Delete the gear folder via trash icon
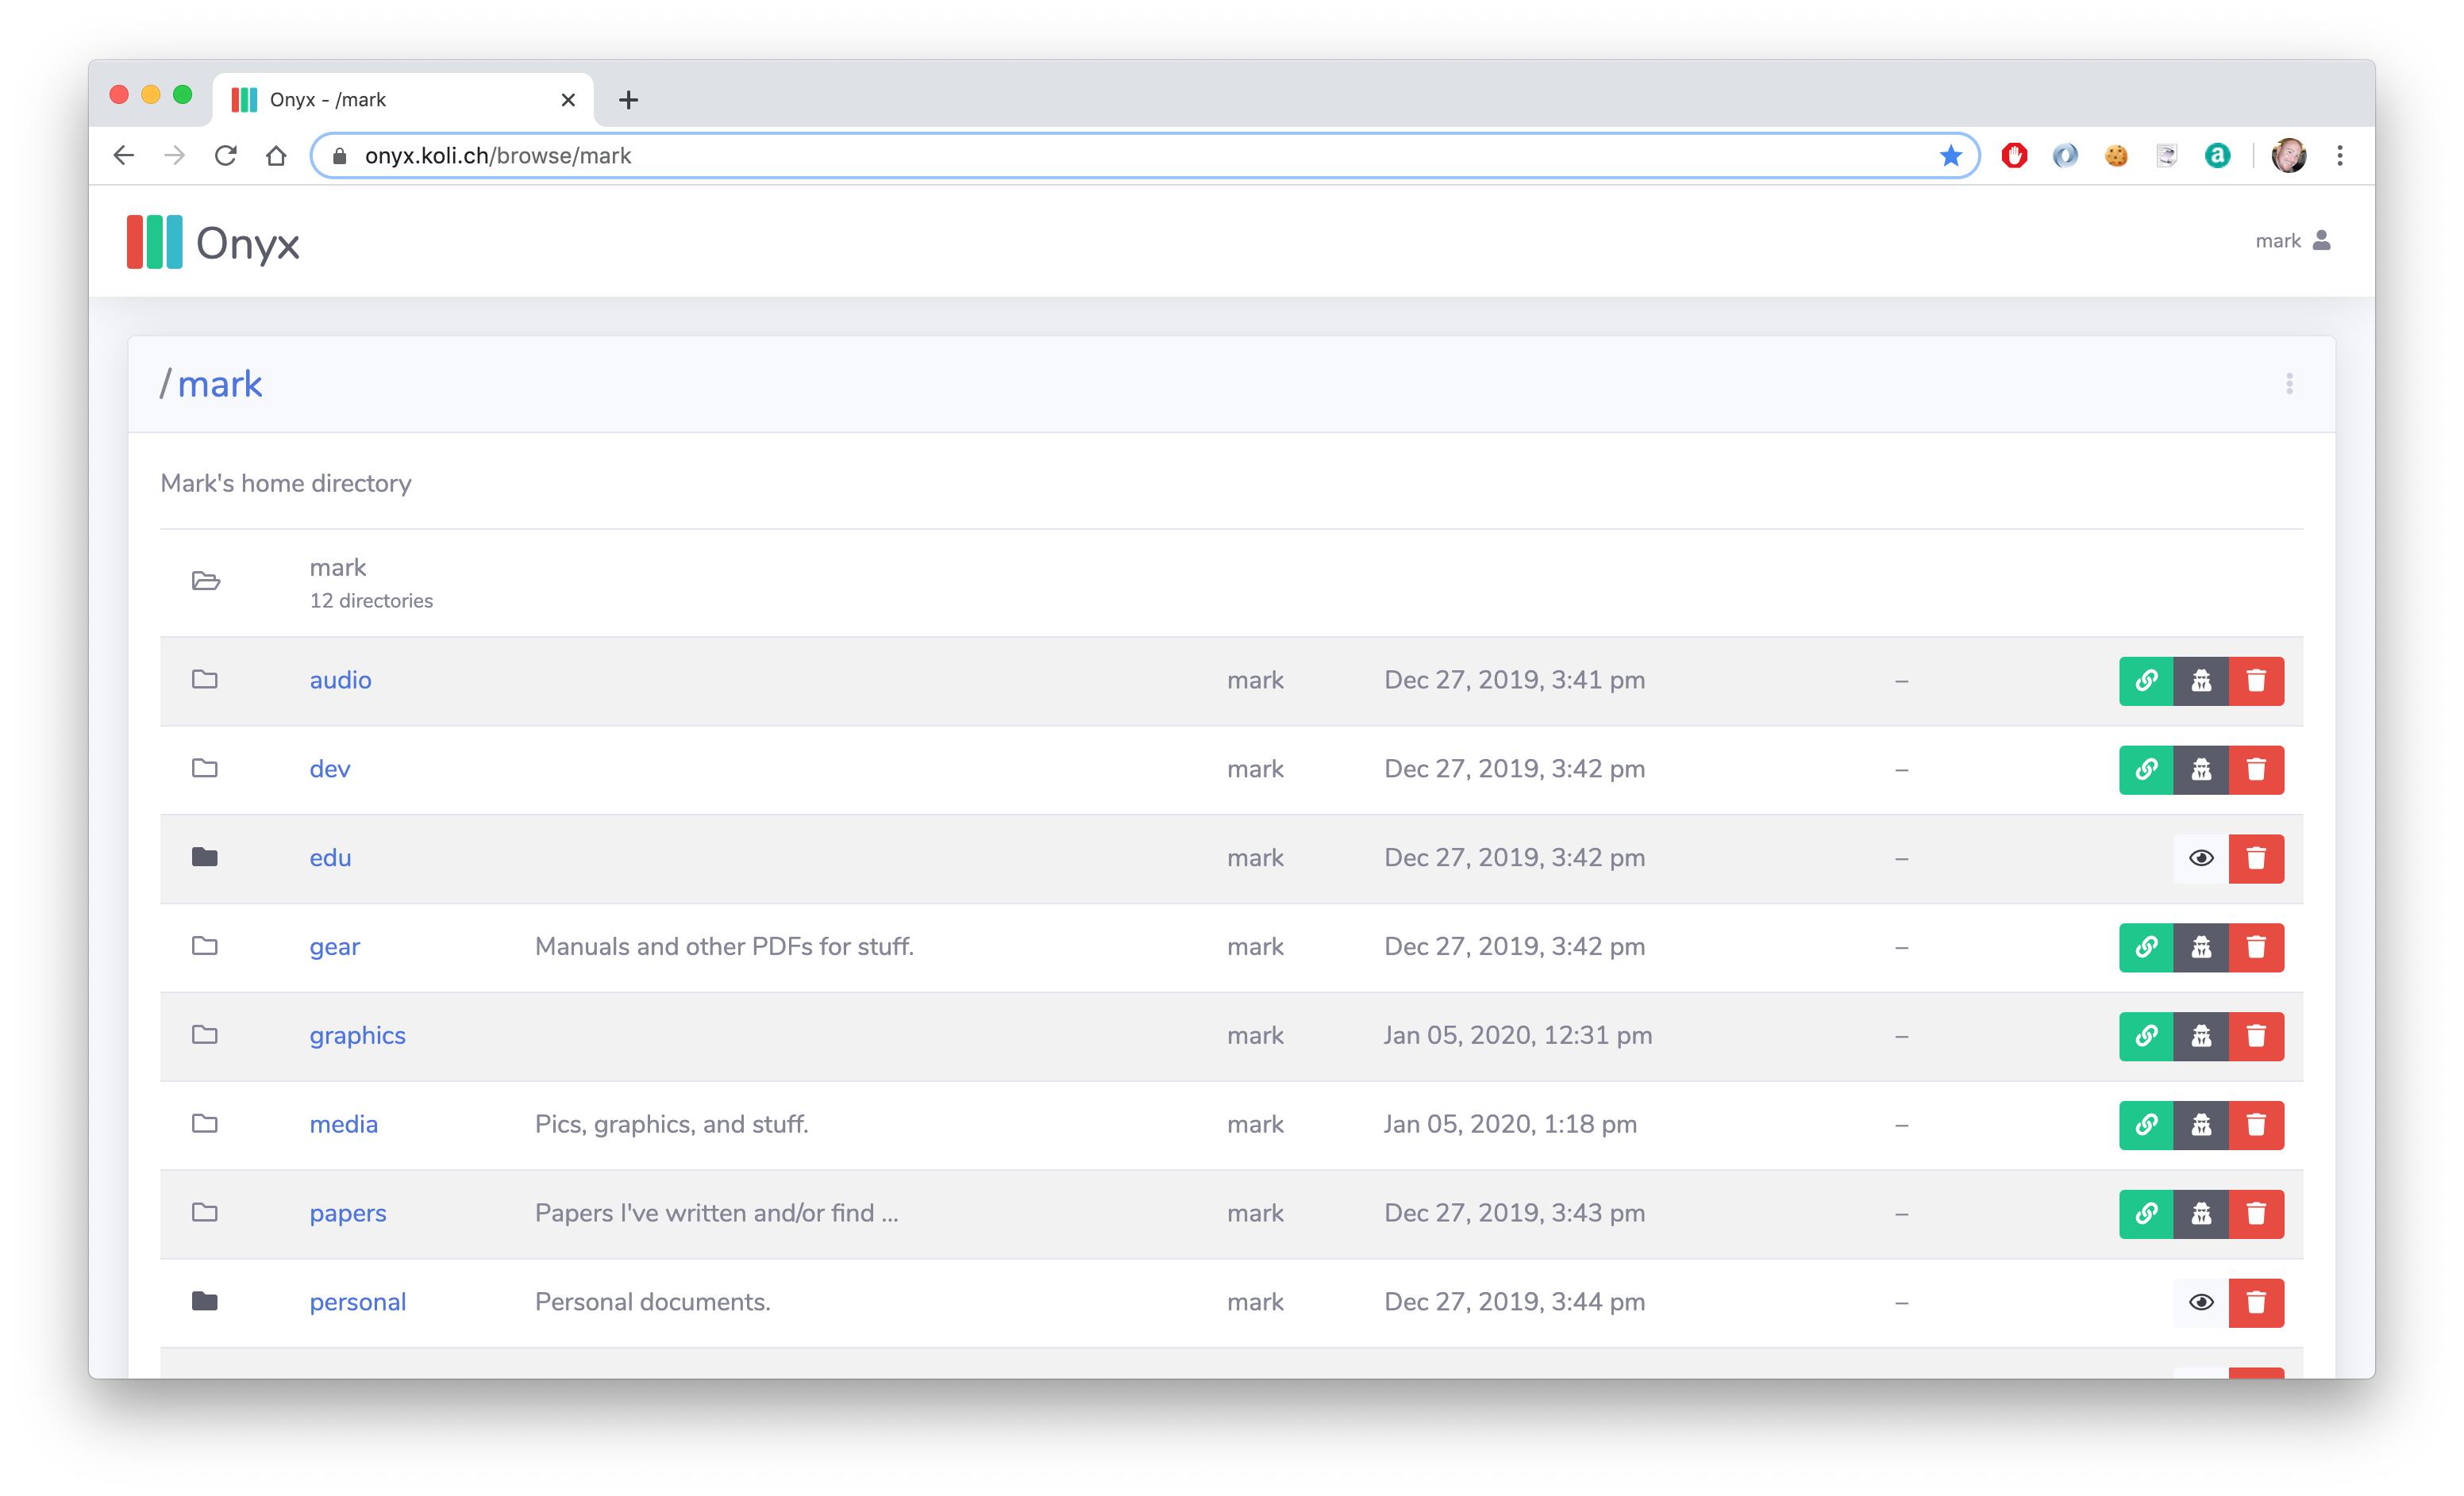This screenshot has width=2464, height=1496. click(x=2256, y=947)
